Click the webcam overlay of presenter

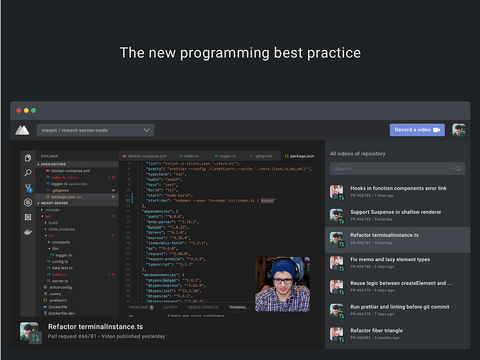point(283,284)
